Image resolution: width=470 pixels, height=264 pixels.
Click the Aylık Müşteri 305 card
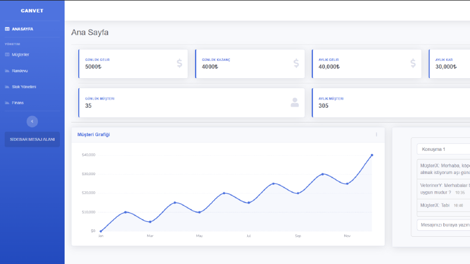pos(391,102)
